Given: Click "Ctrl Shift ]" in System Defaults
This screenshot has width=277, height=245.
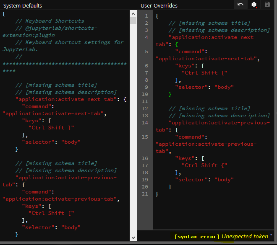Looking at the screenshot, I should click(x=51, y=128).
